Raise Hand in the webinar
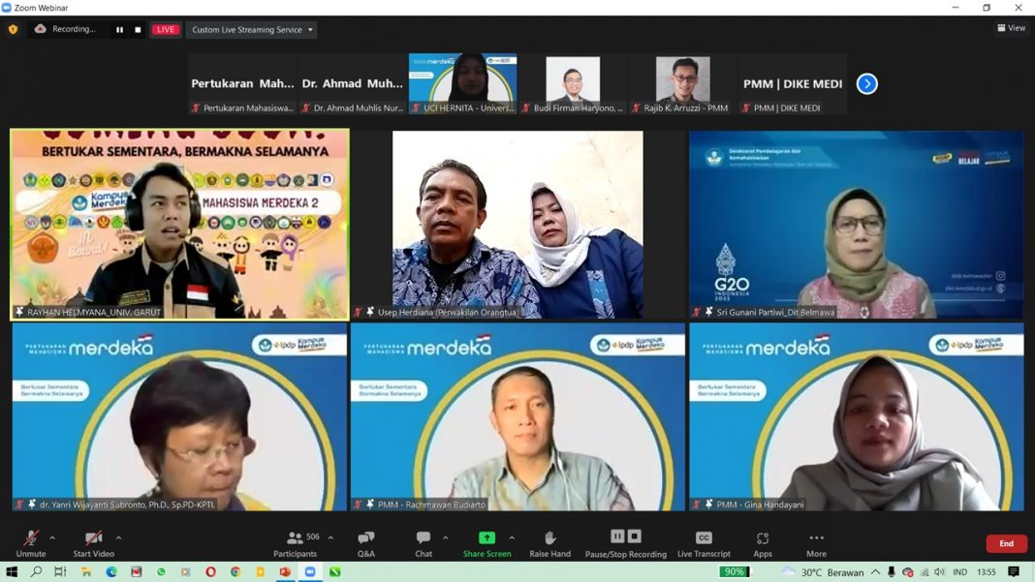 click(x=549, y=542)
